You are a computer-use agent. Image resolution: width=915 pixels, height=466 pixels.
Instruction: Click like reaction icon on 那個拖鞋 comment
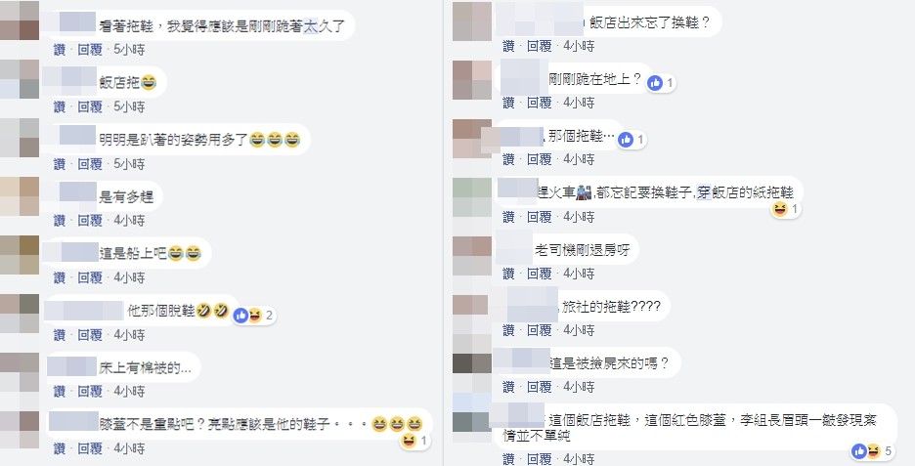pos(626,140)
